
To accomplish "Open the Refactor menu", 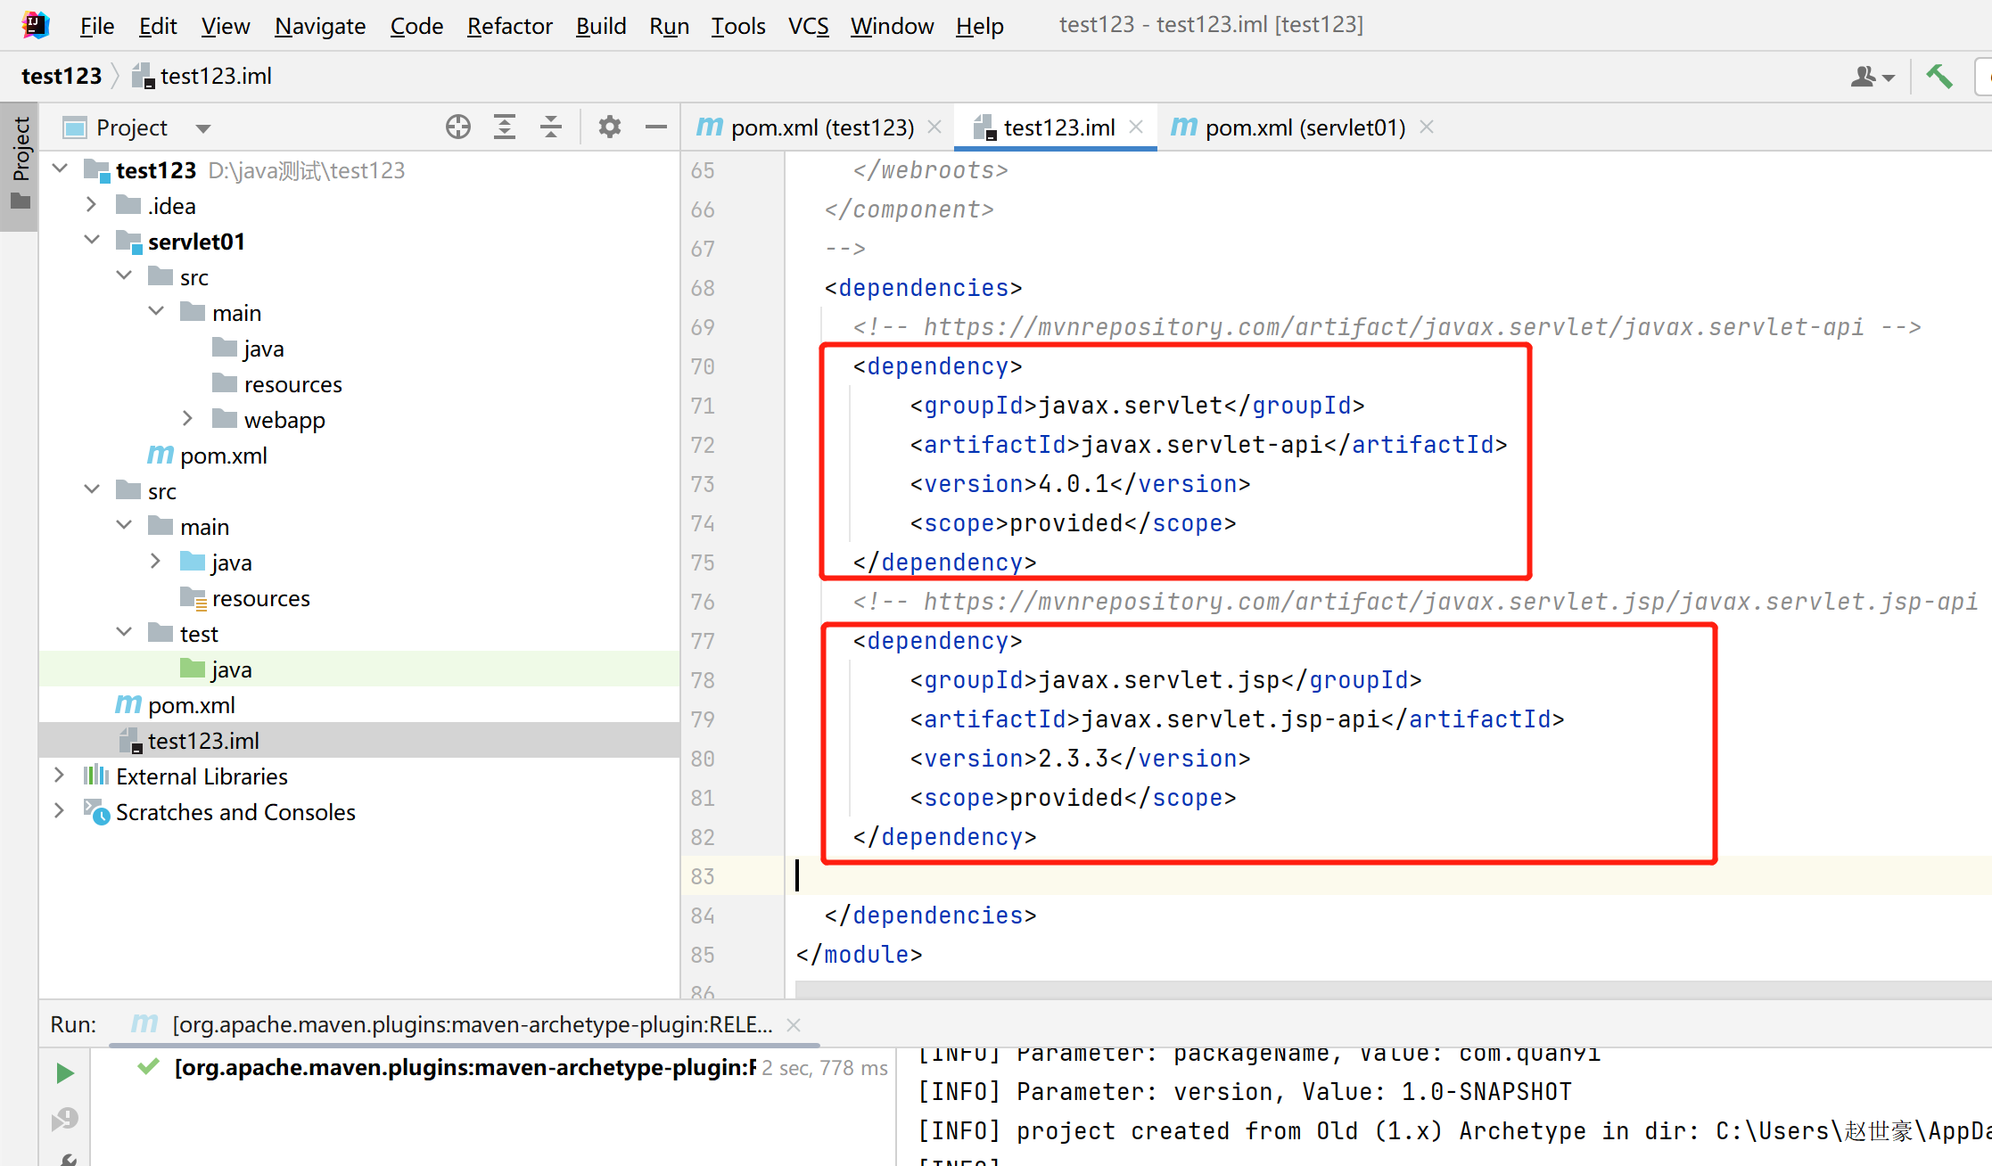I will [x=509, y=26].
